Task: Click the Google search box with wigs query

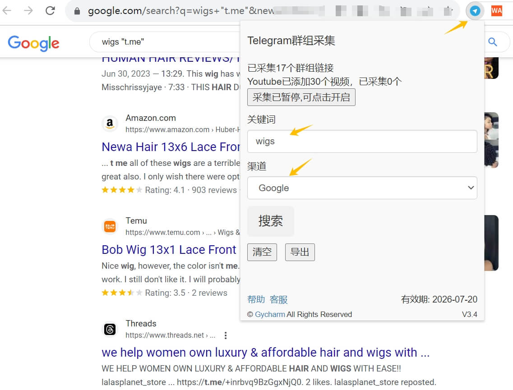Action: (165, 42)
